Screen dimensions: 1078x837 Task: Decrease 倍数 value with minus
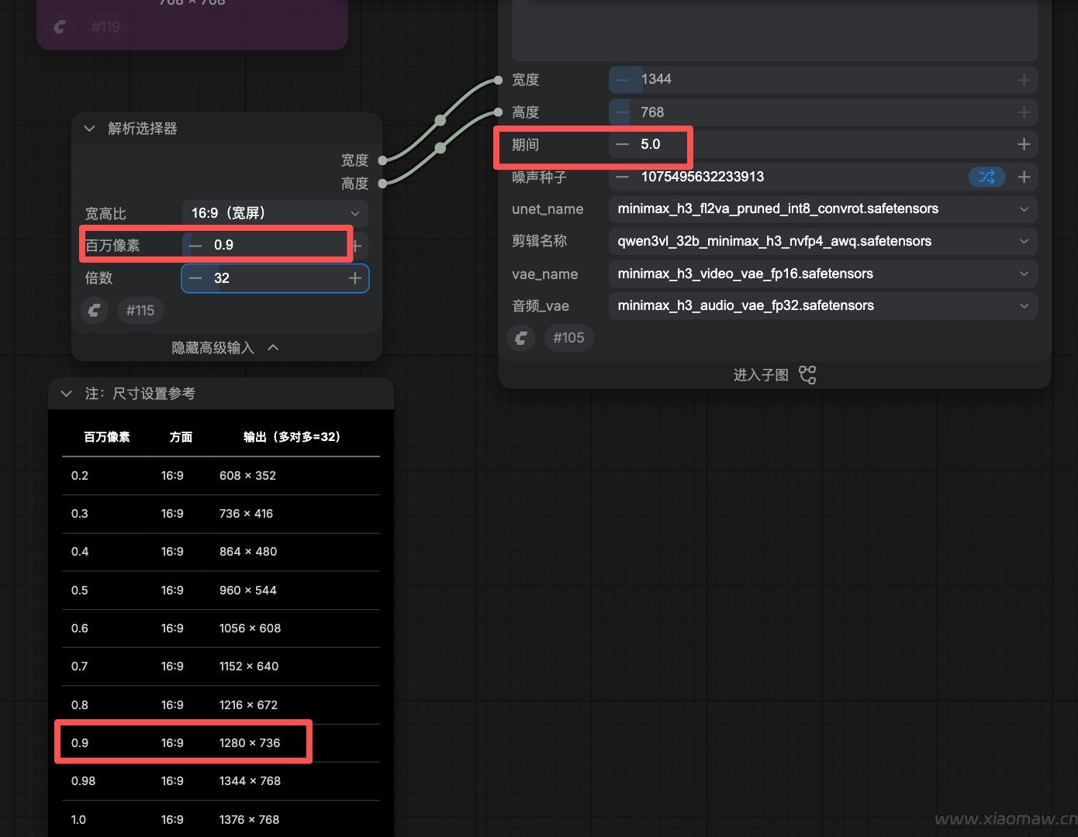tap(195, 278)
